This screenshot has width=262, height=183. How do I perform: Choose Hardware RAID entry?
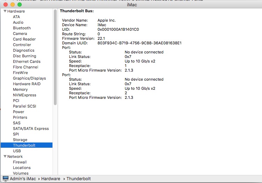click(x=27, y=84)
